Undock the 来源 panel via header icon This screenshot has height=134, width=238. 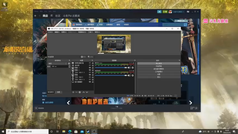[x=92, y=60]
